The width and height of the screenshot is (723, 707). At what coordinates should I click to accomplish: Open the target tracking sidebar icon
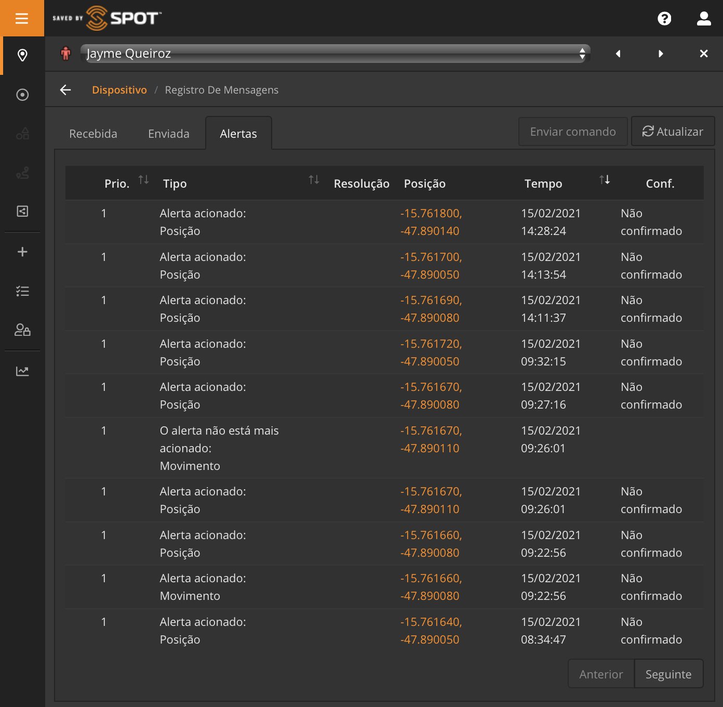(x=22, y=95)
